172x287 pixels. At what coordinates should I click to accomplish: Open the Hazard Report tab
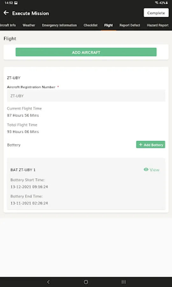158,25
